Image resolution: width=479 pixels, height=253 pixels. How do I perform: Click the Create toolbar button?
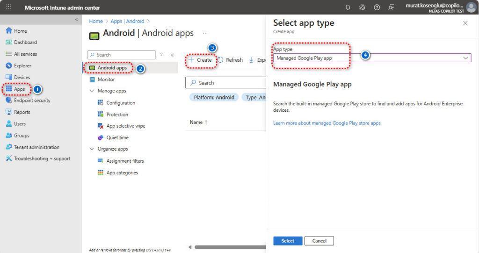point(201,60)
